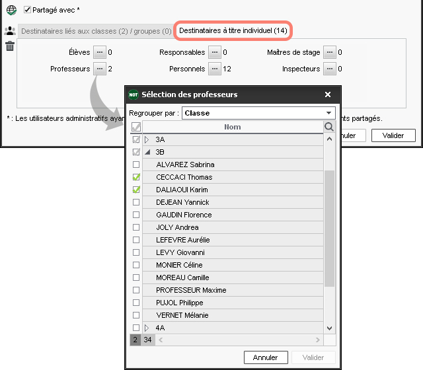Screen dimensions: 423x370
Task: Check ALVAREZ Sabrina checkbox
Action: (136, 165)
